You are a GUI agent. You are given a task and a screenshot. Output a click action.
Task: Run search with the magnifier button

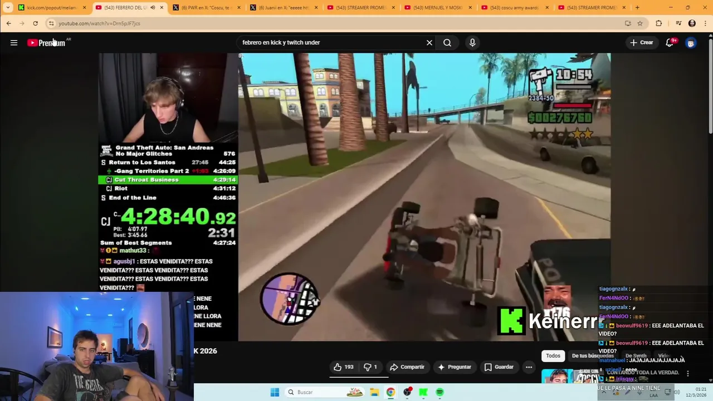[x=447, y=42]
